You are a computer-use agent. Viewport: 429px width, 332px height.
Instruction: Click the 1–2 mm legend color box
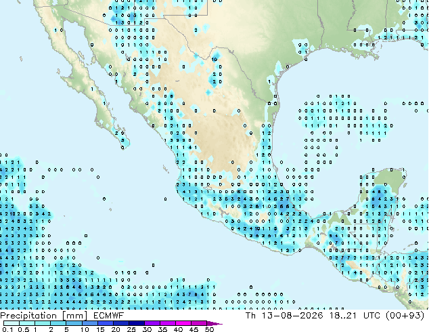tap(43, 323)
